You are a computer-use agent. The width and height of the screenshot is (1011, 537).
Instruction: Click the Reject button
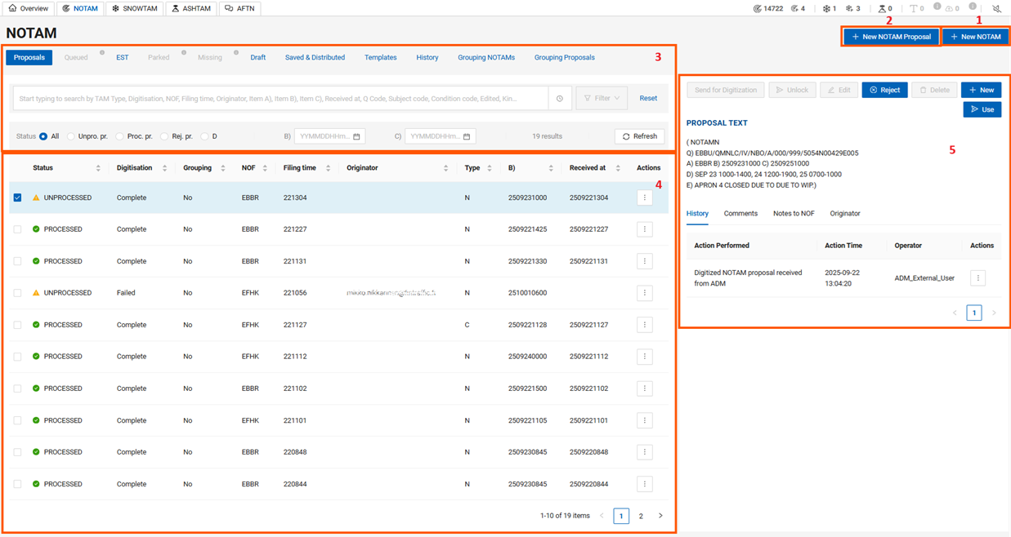point(884,90)
